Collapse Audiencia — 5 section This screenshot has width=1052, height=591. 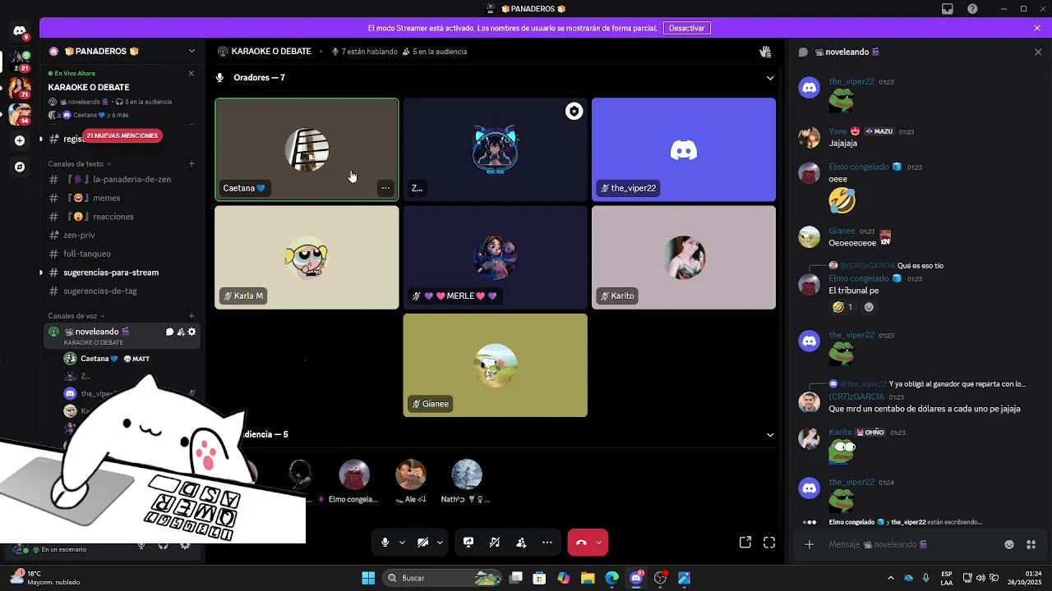pos(770,435)
